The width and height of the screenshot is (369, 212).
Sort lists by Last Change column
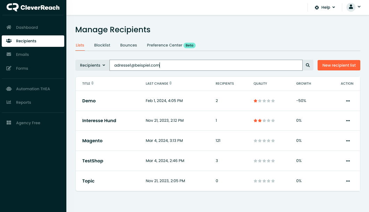click(158, 84)
